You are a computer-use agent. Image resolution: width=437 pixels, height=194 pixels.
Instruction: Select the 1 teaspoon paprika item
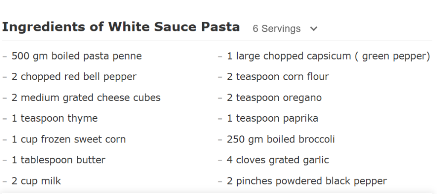coord(272,118)
